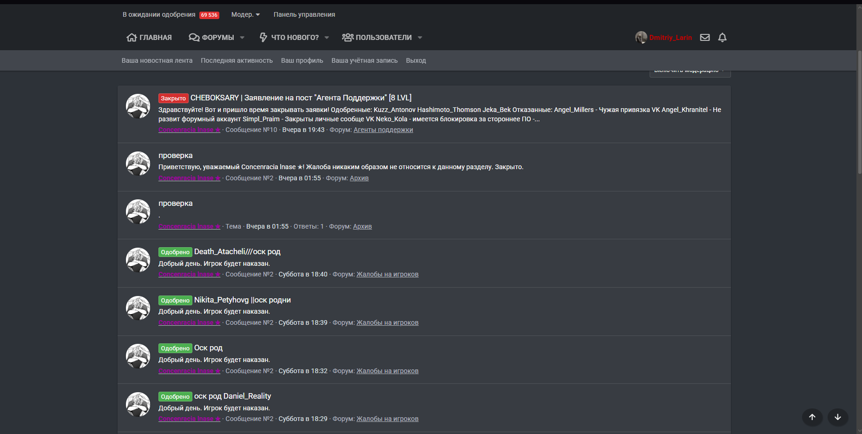Open the Агенты поддержки forum link
The image size is (862, 434).
[383, 130]
